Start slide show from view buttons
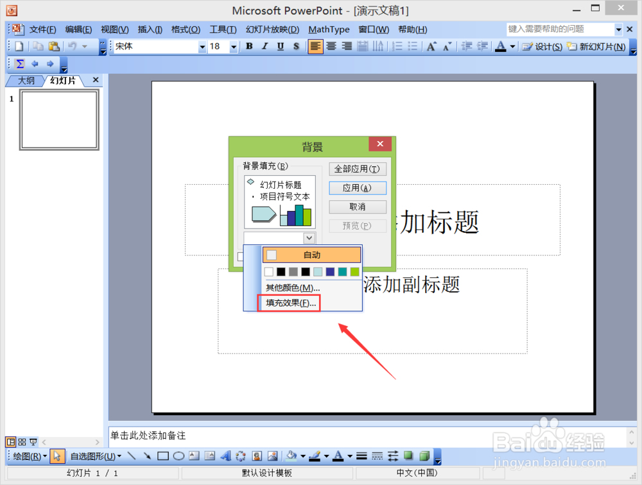 pyautogui.click(x=33, y=442)
